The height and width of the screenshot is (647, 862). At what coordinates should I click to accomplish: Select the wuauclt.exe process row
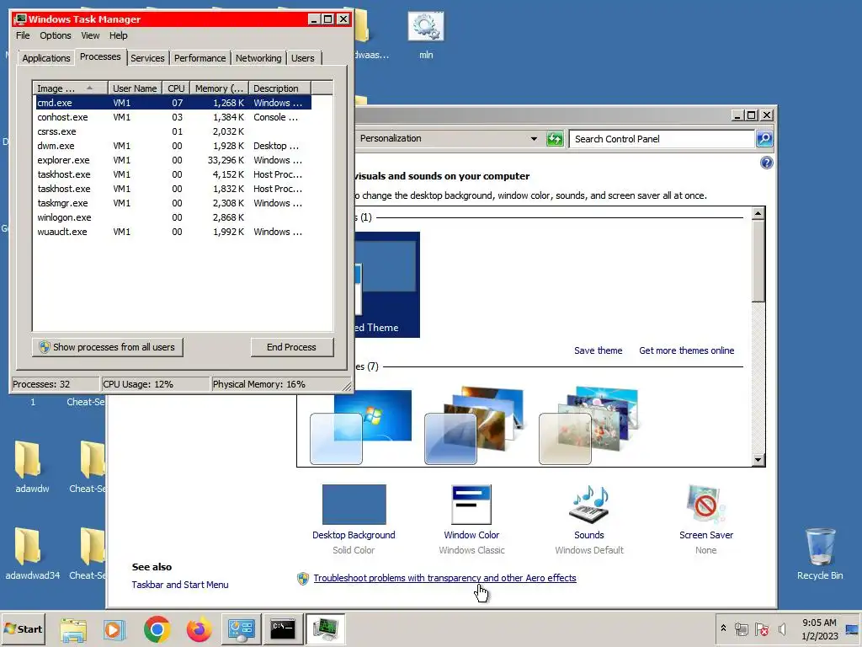coord(172,232)
